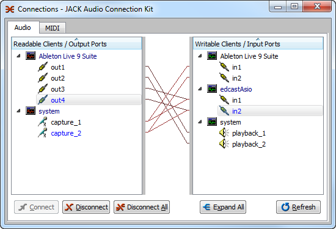Click the edcastAsio client icon
The width and height of the screenshot is (336, 229).
(212, 89)
